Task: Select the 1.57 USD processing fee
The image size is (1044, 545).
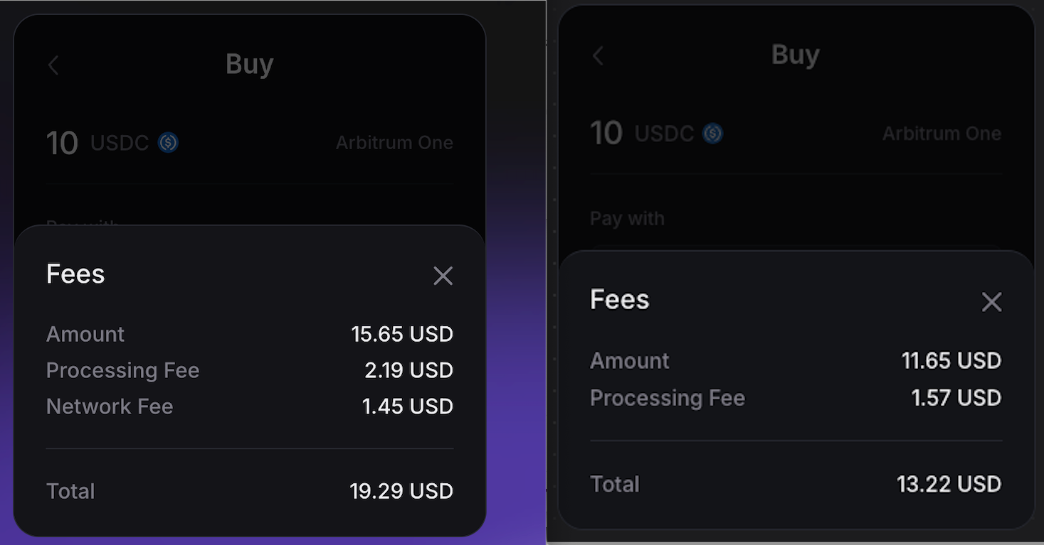Action: click(x=956, y=398)
